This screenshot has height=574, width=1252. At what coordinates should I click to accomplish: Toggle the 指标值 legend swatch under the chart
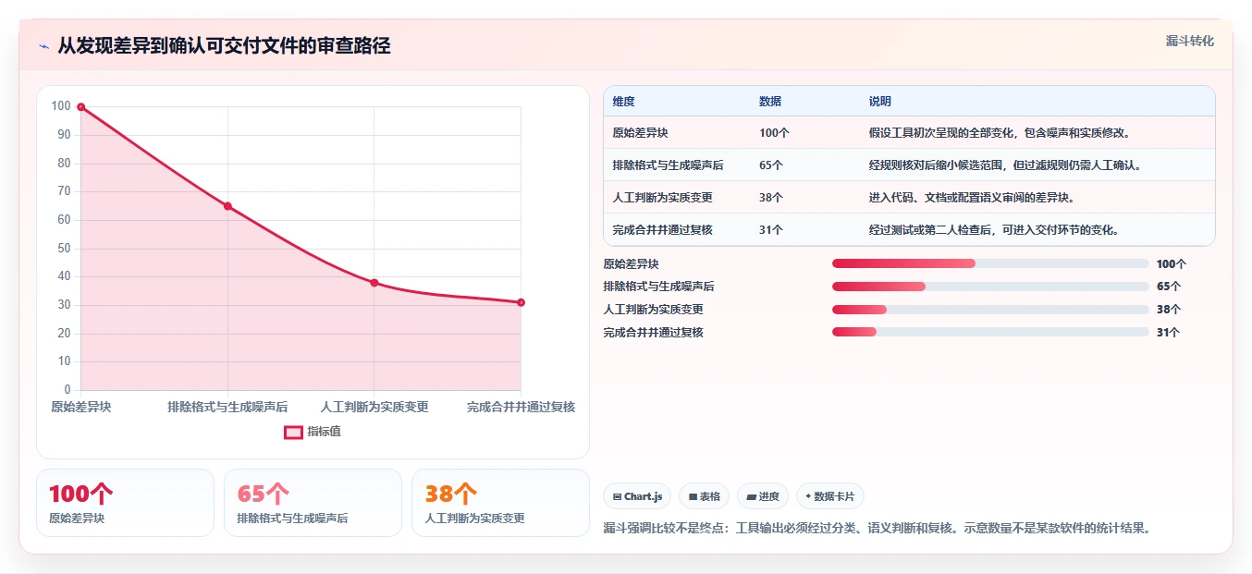293,432
